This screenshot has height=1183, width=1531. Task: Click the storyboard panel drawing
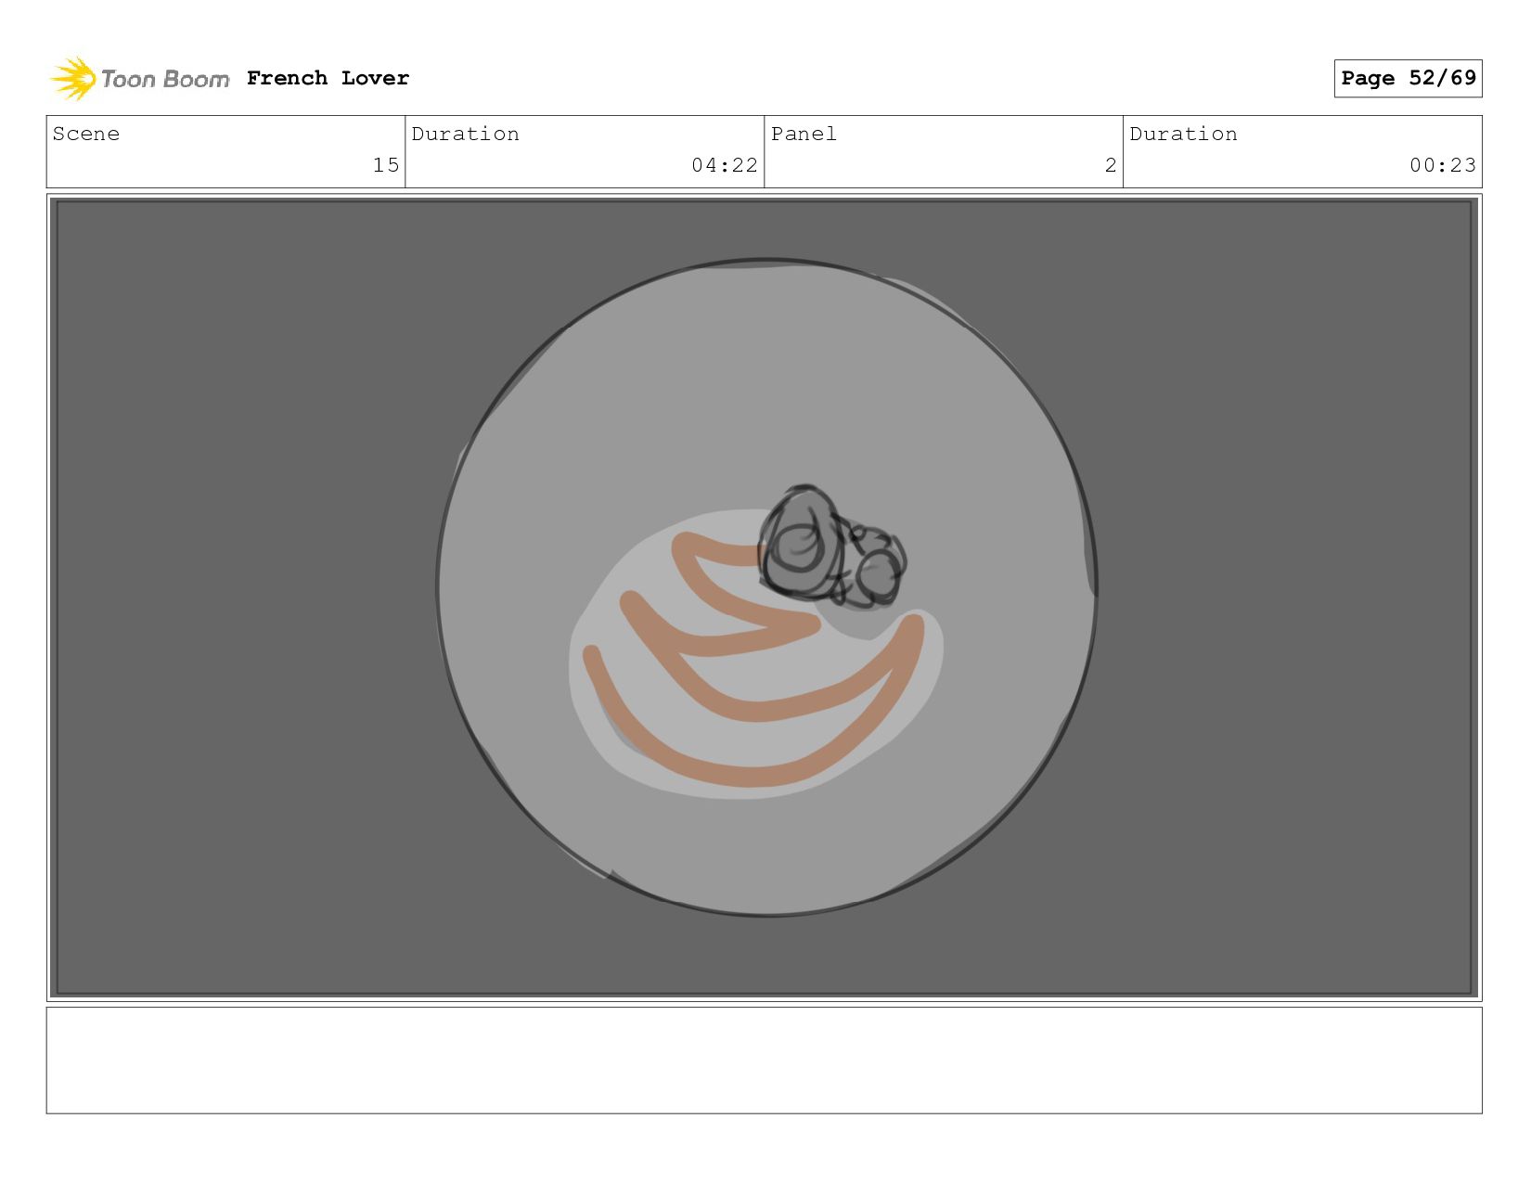tap(765, 598)
